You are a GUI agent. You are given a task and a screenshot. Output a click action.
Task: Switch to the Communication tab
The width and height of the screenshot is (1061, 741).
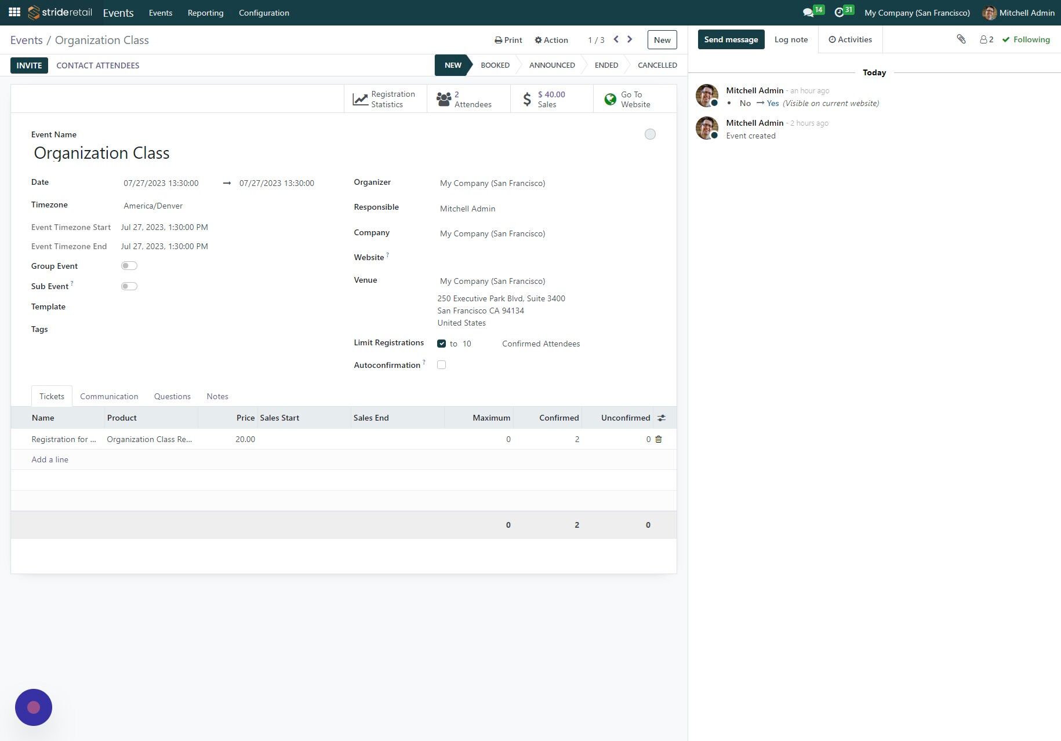point(109,396)
